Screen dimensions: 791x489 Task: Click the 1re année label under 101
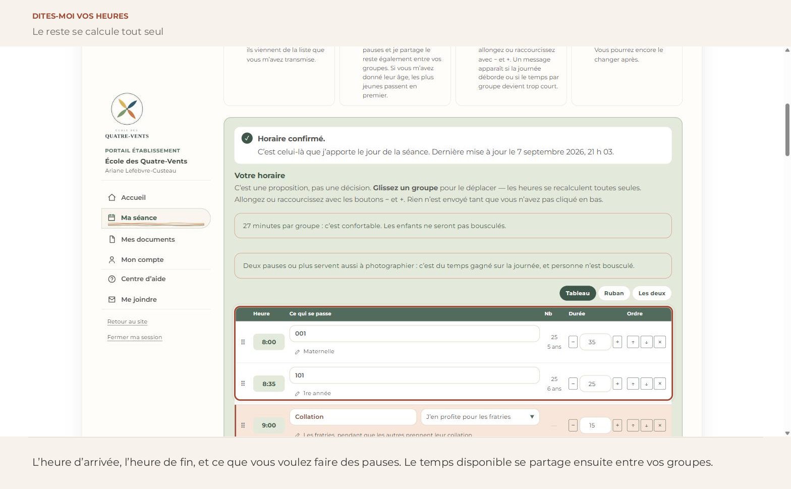317,394
